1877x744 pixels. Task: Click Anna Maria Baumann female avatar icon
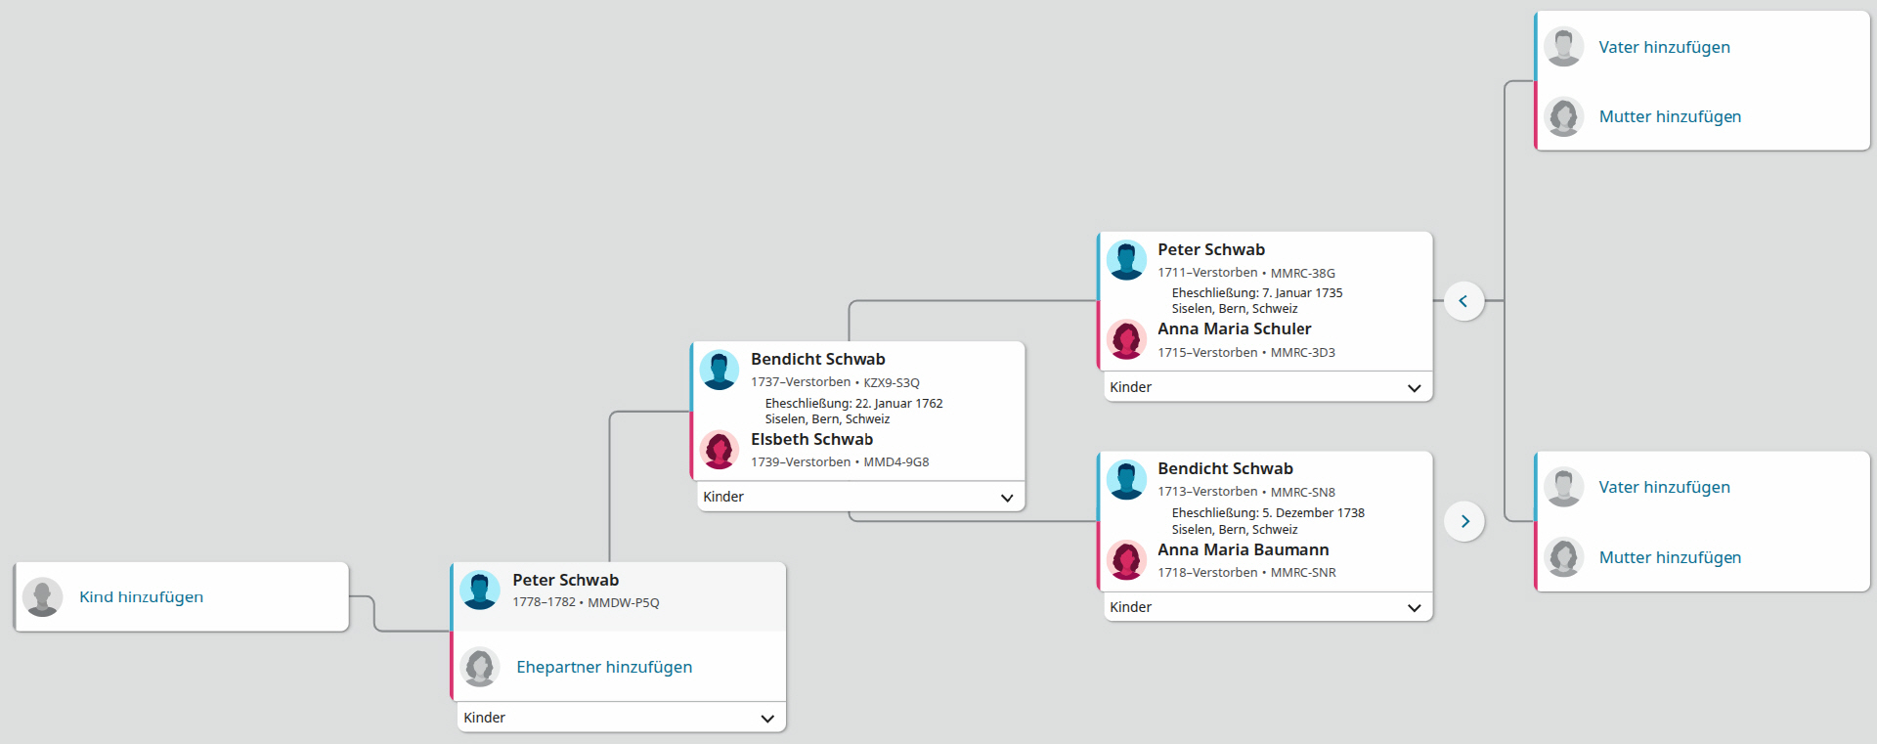tap(1126, 560)
